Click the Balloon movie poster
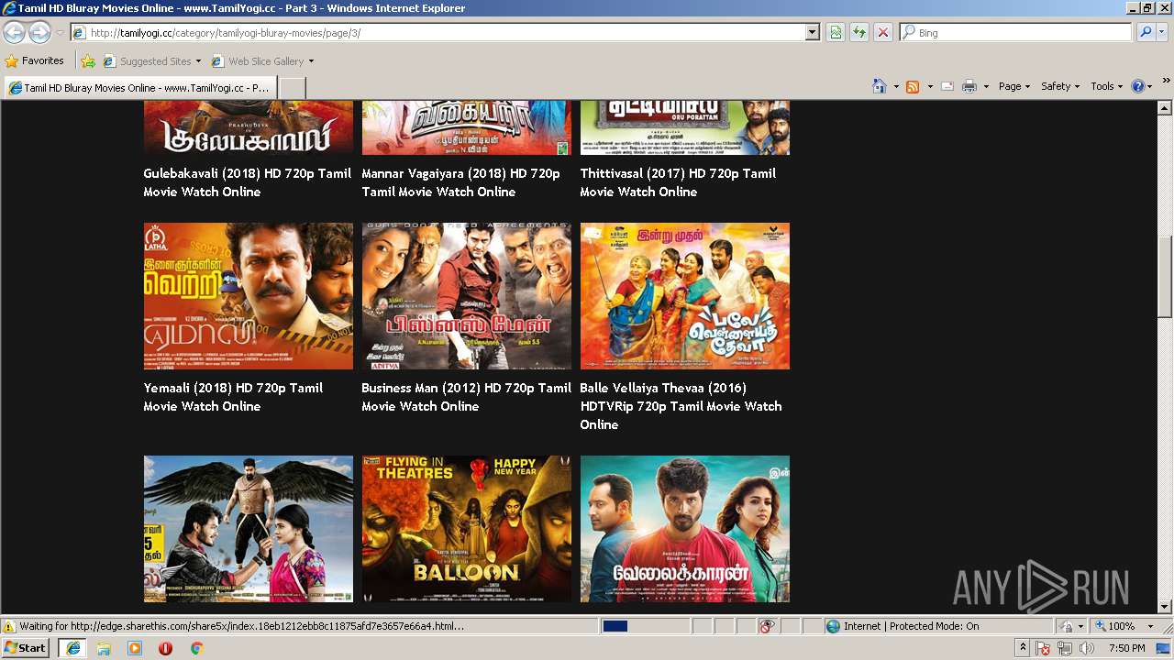Viewport: 1174px width, 660px height. point(466,528)
